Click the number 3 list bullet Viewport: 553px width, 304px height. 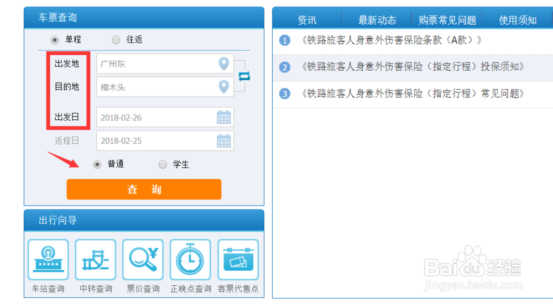(285, 94)
